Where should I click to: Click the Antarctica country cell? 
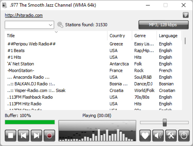tap(119, 64)
